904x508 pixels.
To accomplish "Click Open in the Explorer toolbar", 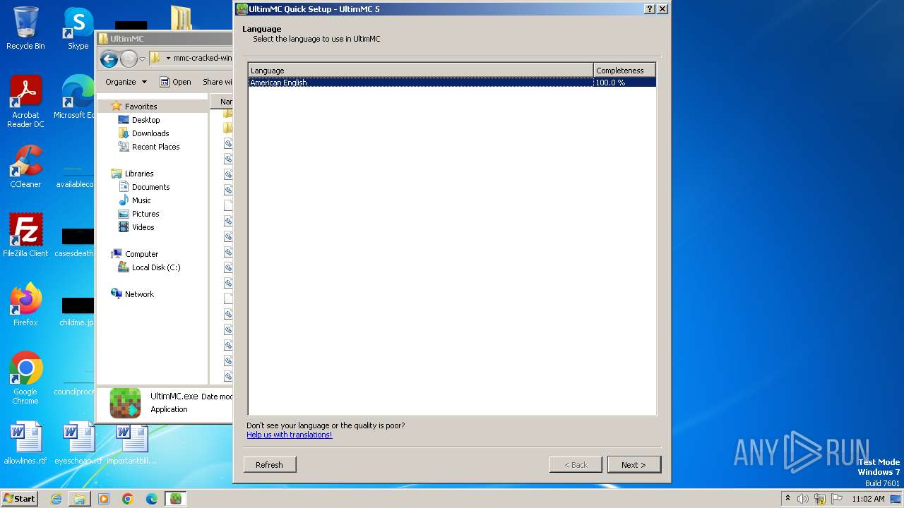I will point(175,82).
